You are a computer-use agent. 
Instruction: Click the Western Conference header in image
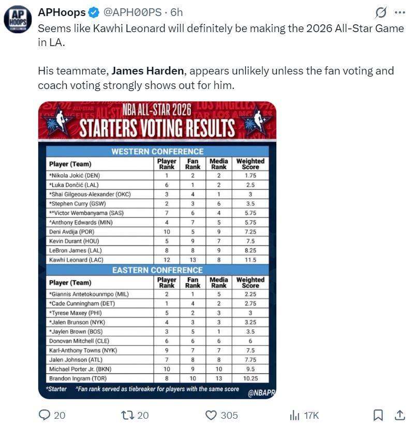(x=157, y=152)
